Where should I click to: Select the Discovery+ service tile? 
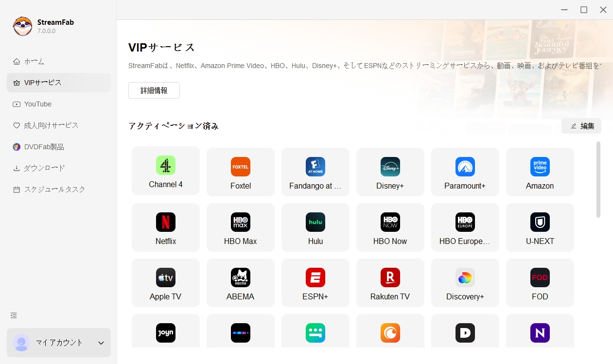465,282
